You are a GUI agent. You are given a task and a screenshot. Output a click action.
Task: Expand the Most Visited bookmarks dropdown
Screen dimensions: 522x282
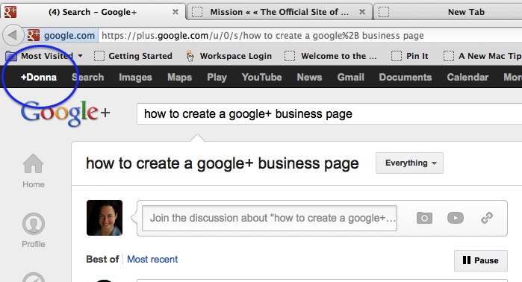(80, 56)
